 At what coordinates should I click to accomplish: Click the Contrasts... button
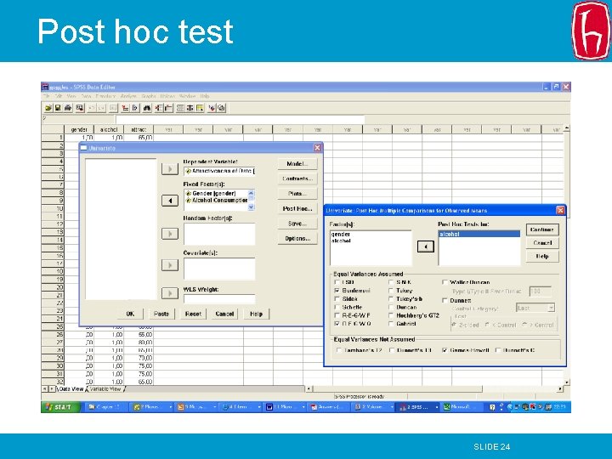click(x=297, y=178)
